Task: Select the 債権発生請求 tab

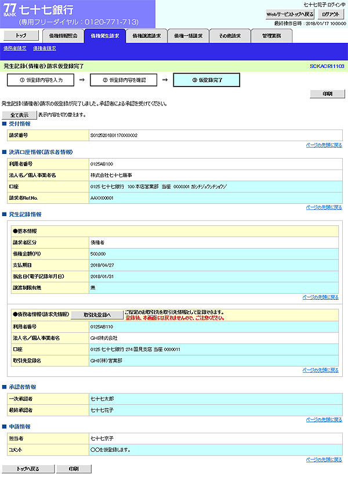Action: pyautogui.click(x=105, y=36)
